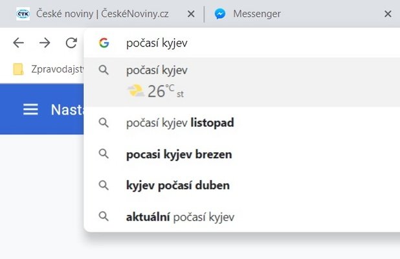Click the ČTK favicon on the first tab

23,14
